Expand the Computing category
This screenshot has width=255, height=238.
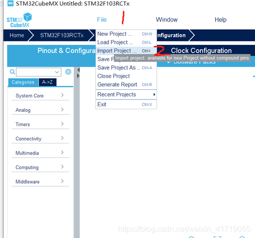tap(40, 167)
